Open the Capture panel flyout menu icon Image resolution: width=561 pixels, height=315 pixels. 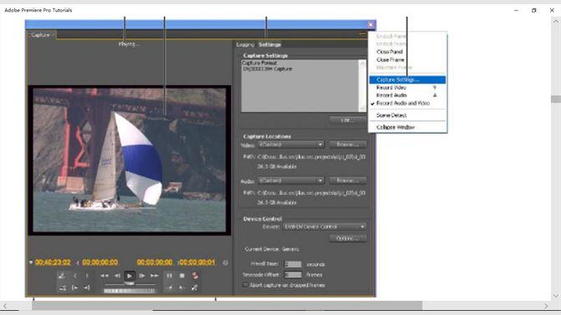(362, 34)
